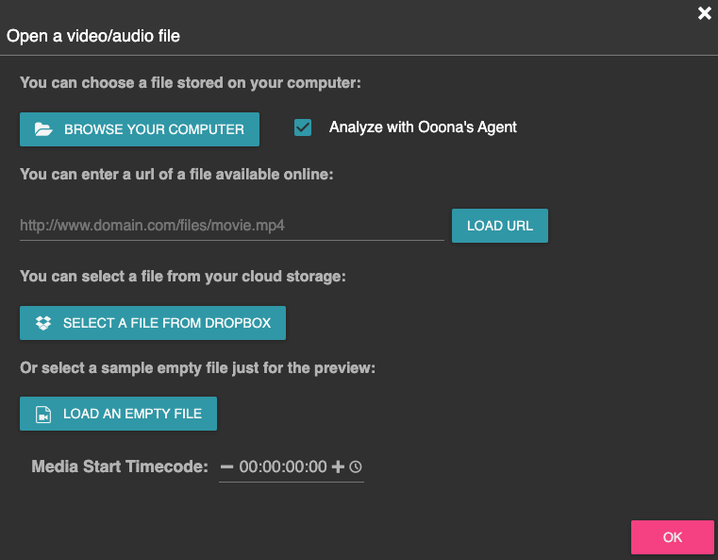Click the "Analyze with Ooona's Agent" label
718x560 pixels.
click(423, 127)
